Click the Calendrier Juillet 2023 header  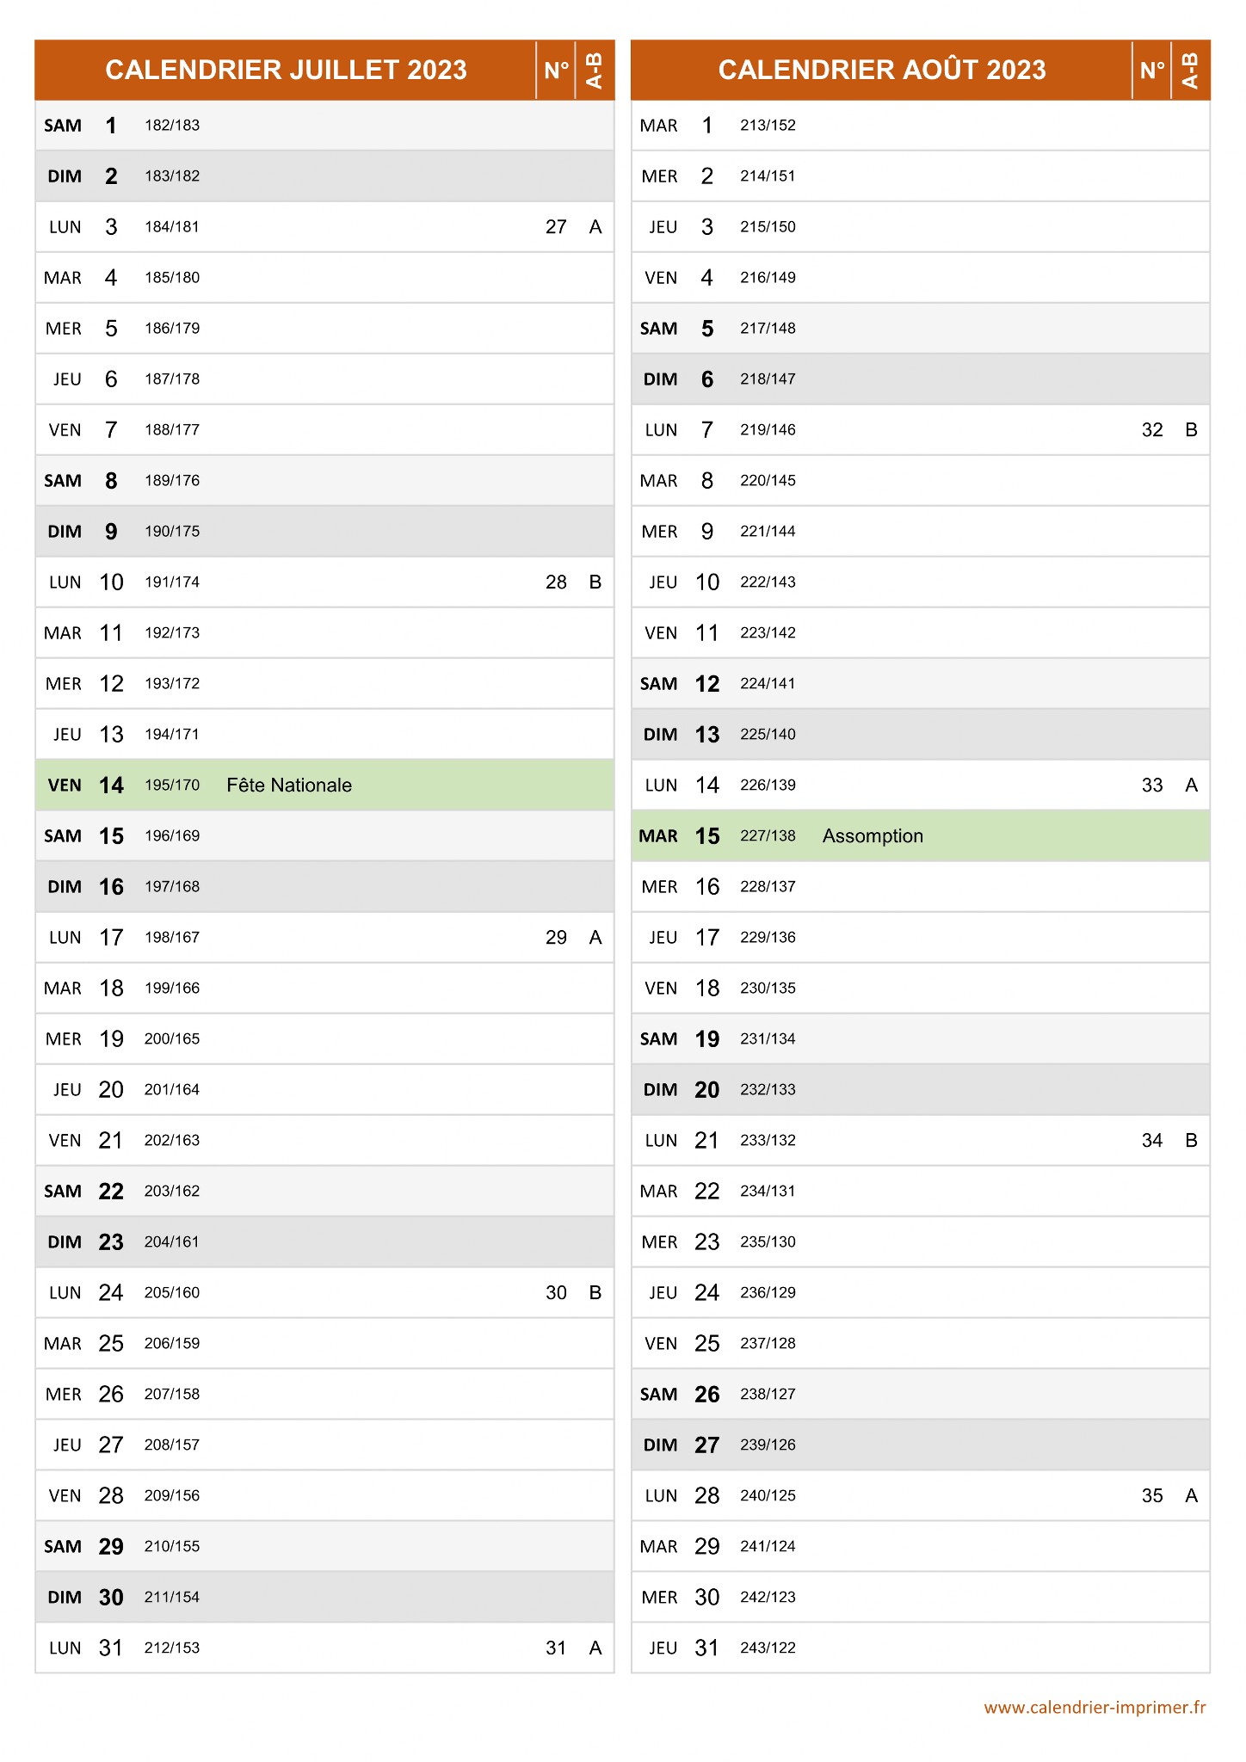coord(286,70)
